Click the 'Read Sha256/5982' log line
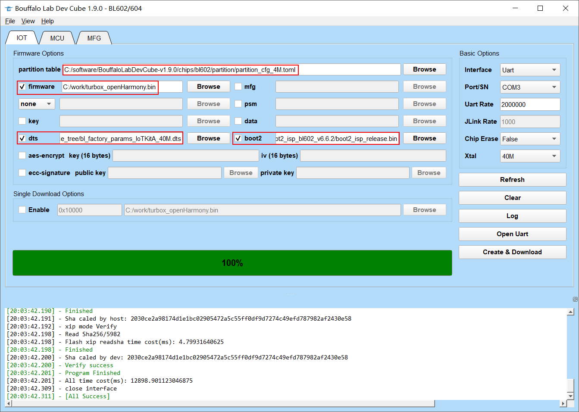579x412 pixels. tap(63, 334)
